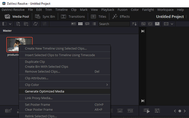This screenshot has width=189, height=118.
Task: Click the picture-frame tool icon in bottom bar
Action: 120,111
